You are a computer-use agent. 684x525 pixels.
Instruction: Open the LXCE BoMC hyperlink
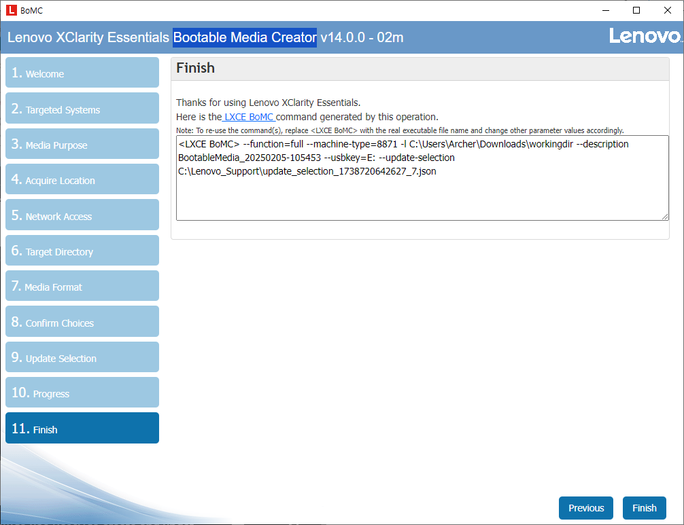(249, 117)
